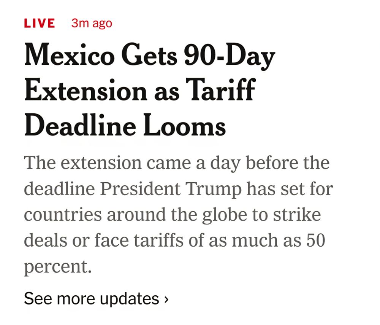
Task: Click the "3m ago" timestamp
Action: point(92,24)
